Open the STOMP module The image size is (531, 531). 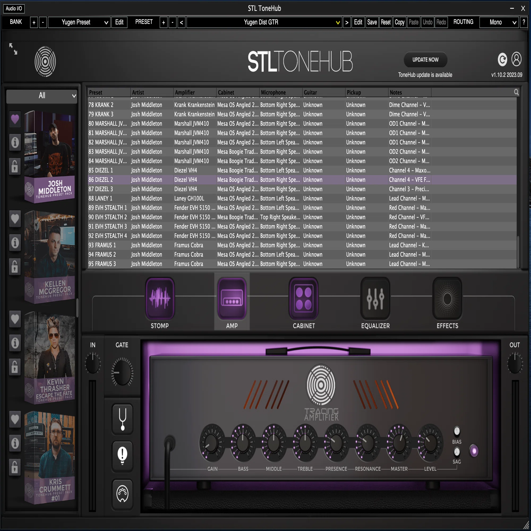click(160, 299)
